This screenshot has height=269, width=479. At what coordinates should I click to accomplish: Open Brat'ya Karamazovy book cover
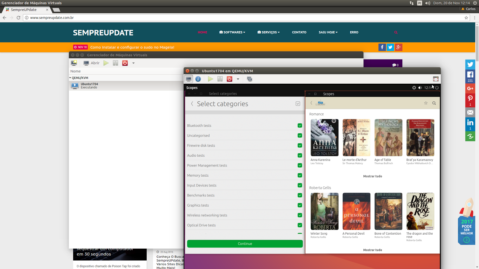click(420, 137)
